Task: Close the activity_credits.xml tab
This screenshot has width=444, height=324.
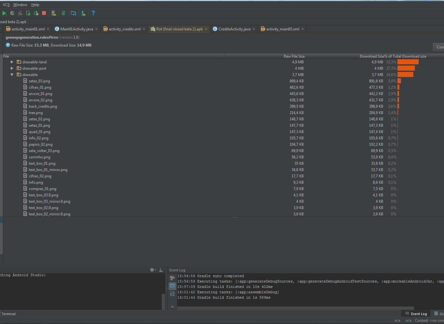Action: click(144, 29)
